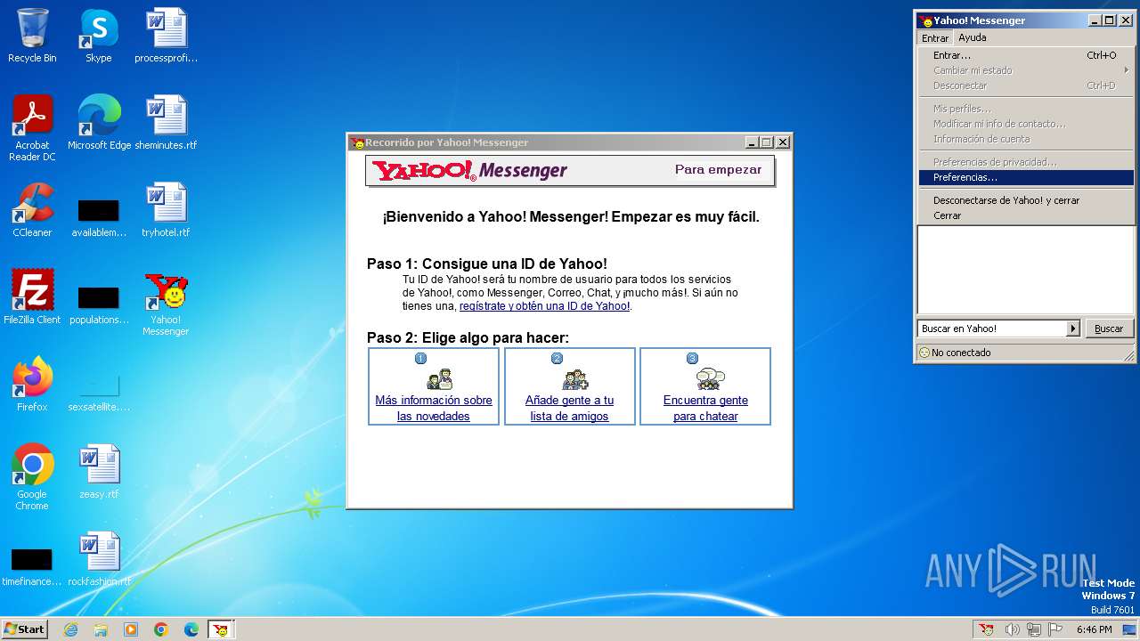Select Cerrar in the Entrar menu
This screenshot has width=1140, height=641.
point(1026,215)
